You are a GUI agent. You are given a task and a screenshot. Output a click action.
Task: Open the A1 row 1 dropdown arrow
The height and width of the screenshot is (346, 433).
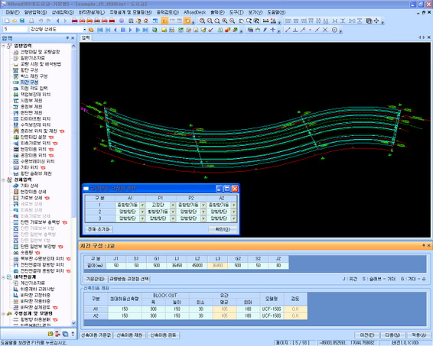pyautogui.click(x=142, y=205)
